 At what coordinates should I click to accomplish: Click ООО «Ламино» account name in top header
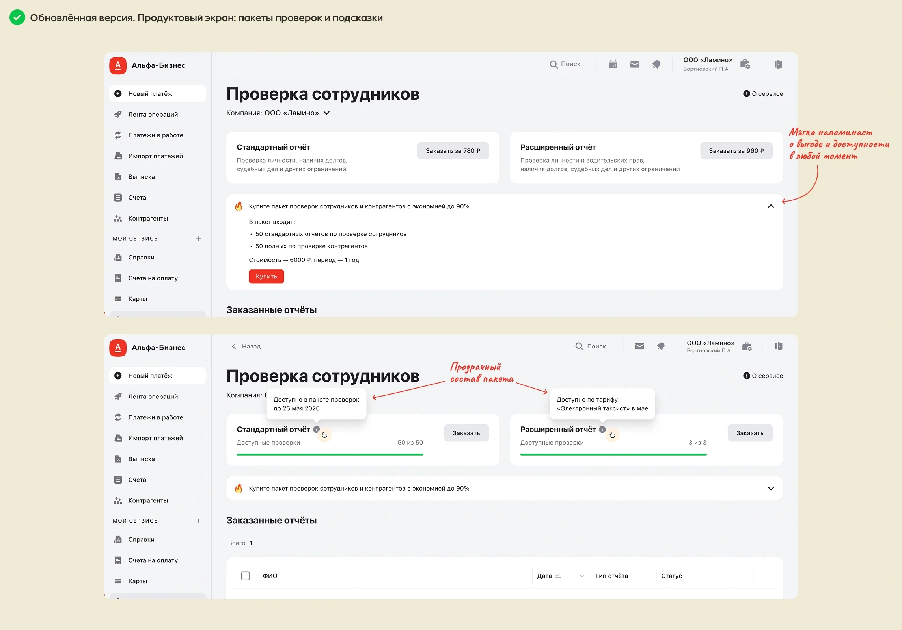[x=708, y=60]
